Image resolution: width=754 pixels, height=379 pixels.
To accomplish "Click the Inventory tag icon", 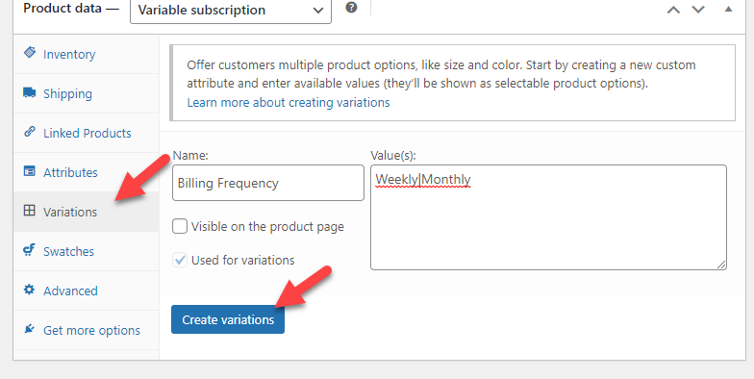I will coord(29,52).
